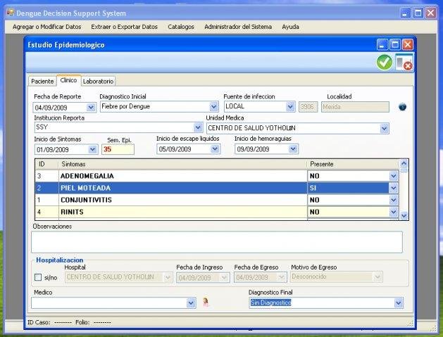Open the Ayuda menu
This screenshot has height=337, width=443.
(x=290, y=27)
